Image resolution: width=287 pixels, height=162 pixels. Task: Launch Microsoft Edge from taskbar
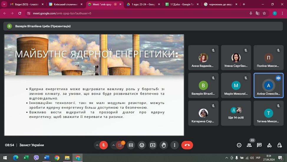[16, 158]
